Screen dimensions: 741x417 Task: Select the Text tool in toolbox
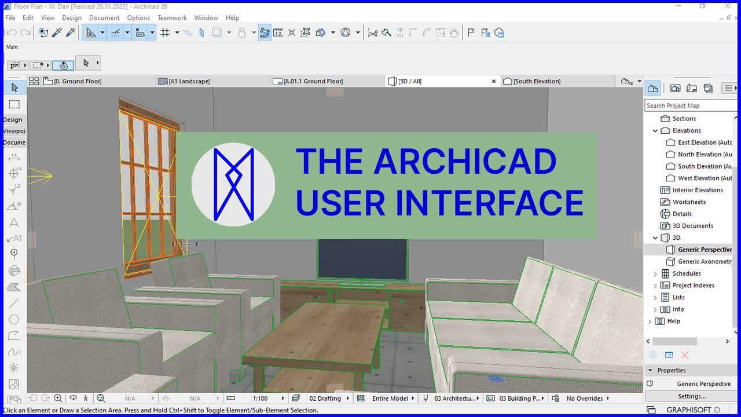(14, 222)
